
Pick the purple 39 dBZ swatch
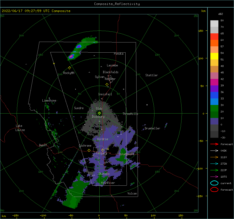214,89
